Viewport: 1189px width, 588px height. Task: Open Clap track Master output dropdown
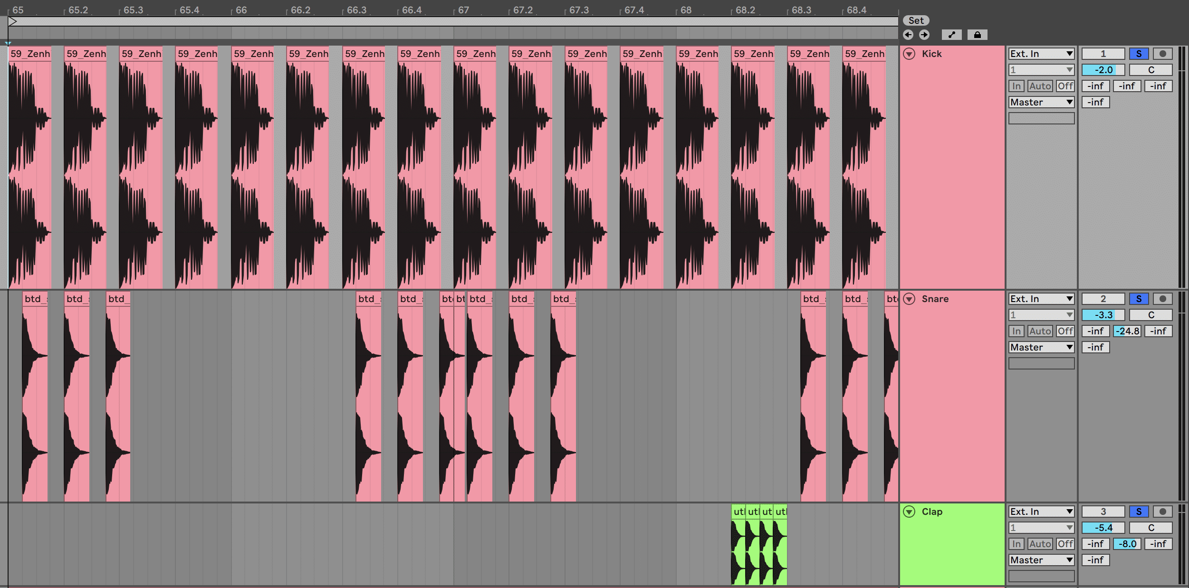coord(1041,560)
